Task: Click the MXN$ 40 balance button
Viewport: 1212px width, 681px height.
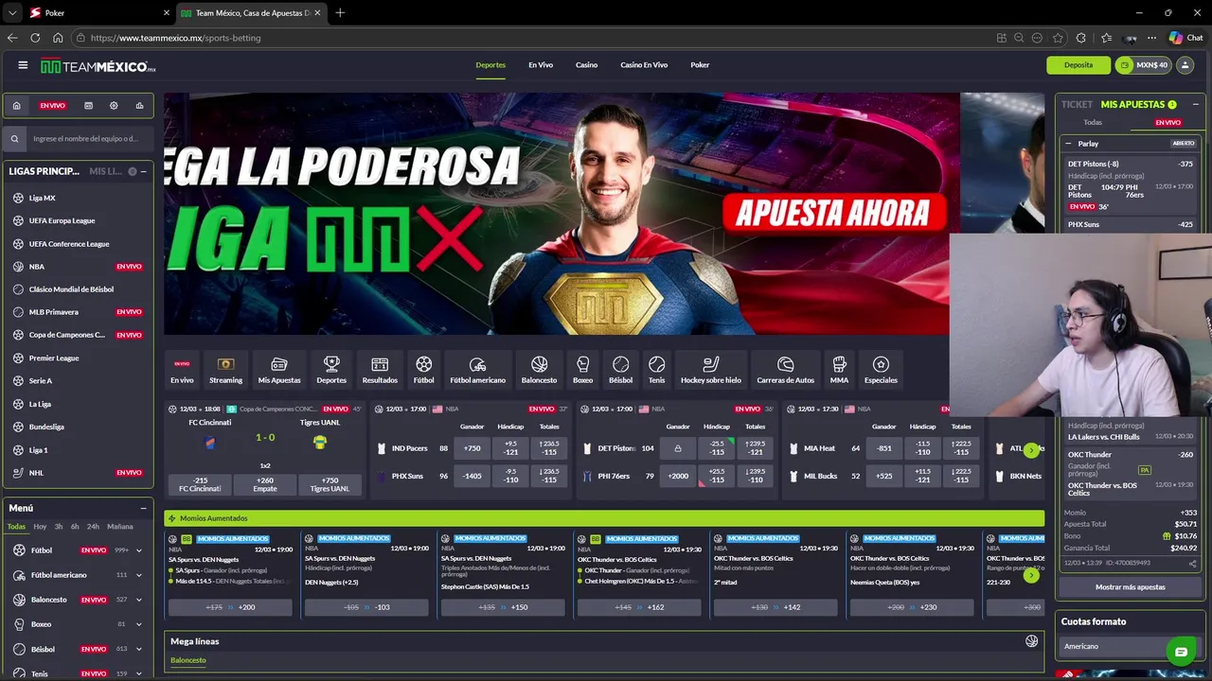Action: click(x=1143, y=65)
